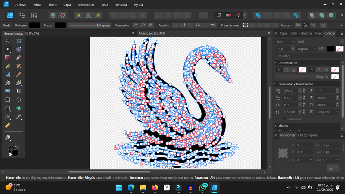
Task: Activate the Node tool
Action: click(8, 49)
